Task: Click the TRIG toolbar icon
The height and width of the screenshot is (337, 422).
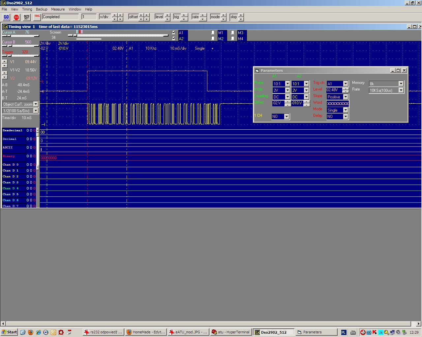Action: (37, 16)
